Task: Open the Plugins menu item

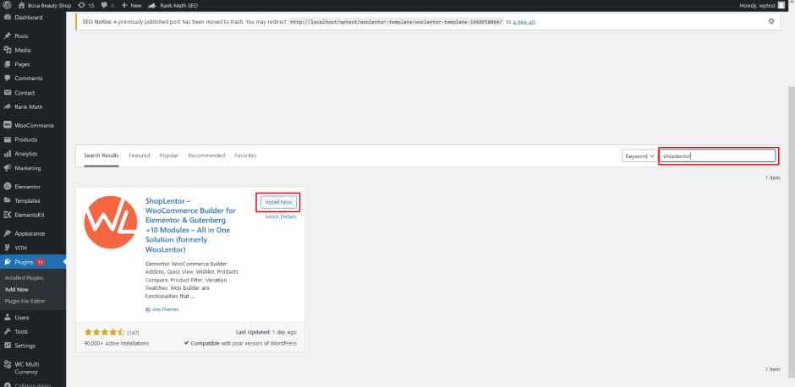Action: click(33, 262)
